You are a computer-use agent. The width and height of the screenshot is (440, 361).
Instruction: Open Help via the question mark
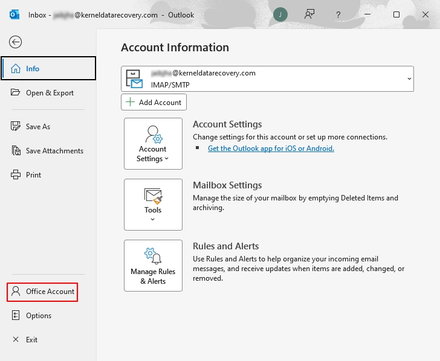(x=338, y=14)
